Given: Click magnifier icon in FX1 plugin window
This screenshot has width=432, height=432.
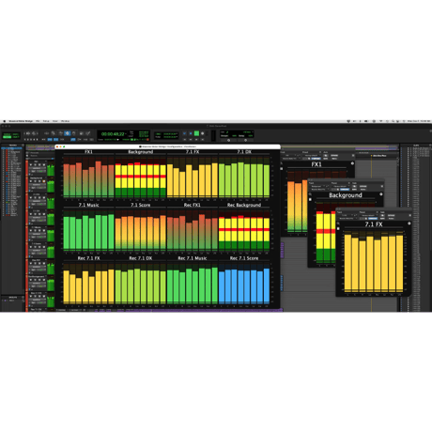Looking at the screenshot, I should pos(282,163).
